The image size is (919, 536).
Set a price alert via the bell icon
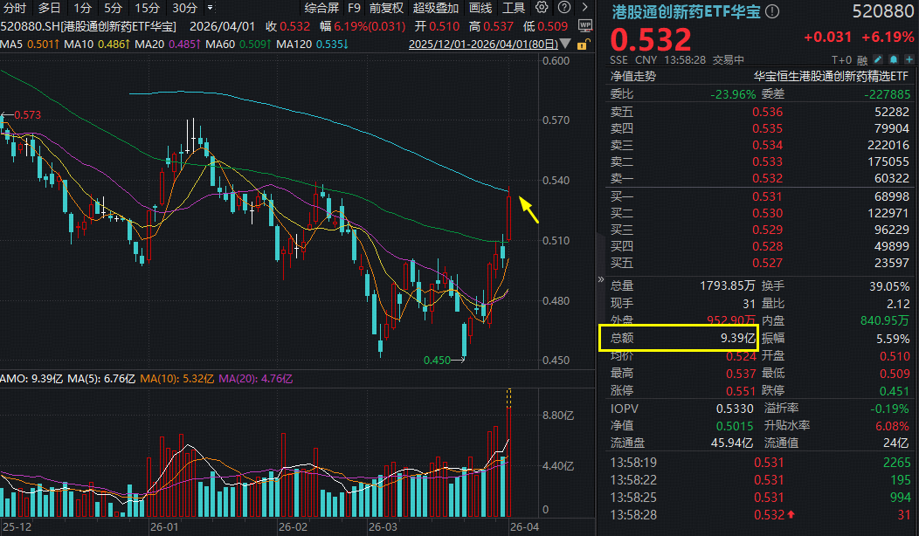894,58
